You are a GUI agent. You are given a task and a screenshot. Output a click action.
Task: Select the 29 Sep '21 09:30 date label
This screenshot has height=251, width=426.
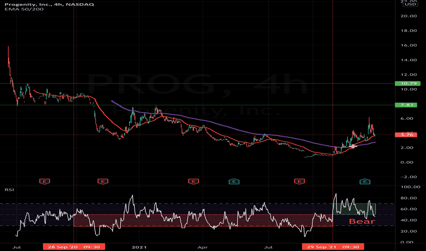point(333,246)
